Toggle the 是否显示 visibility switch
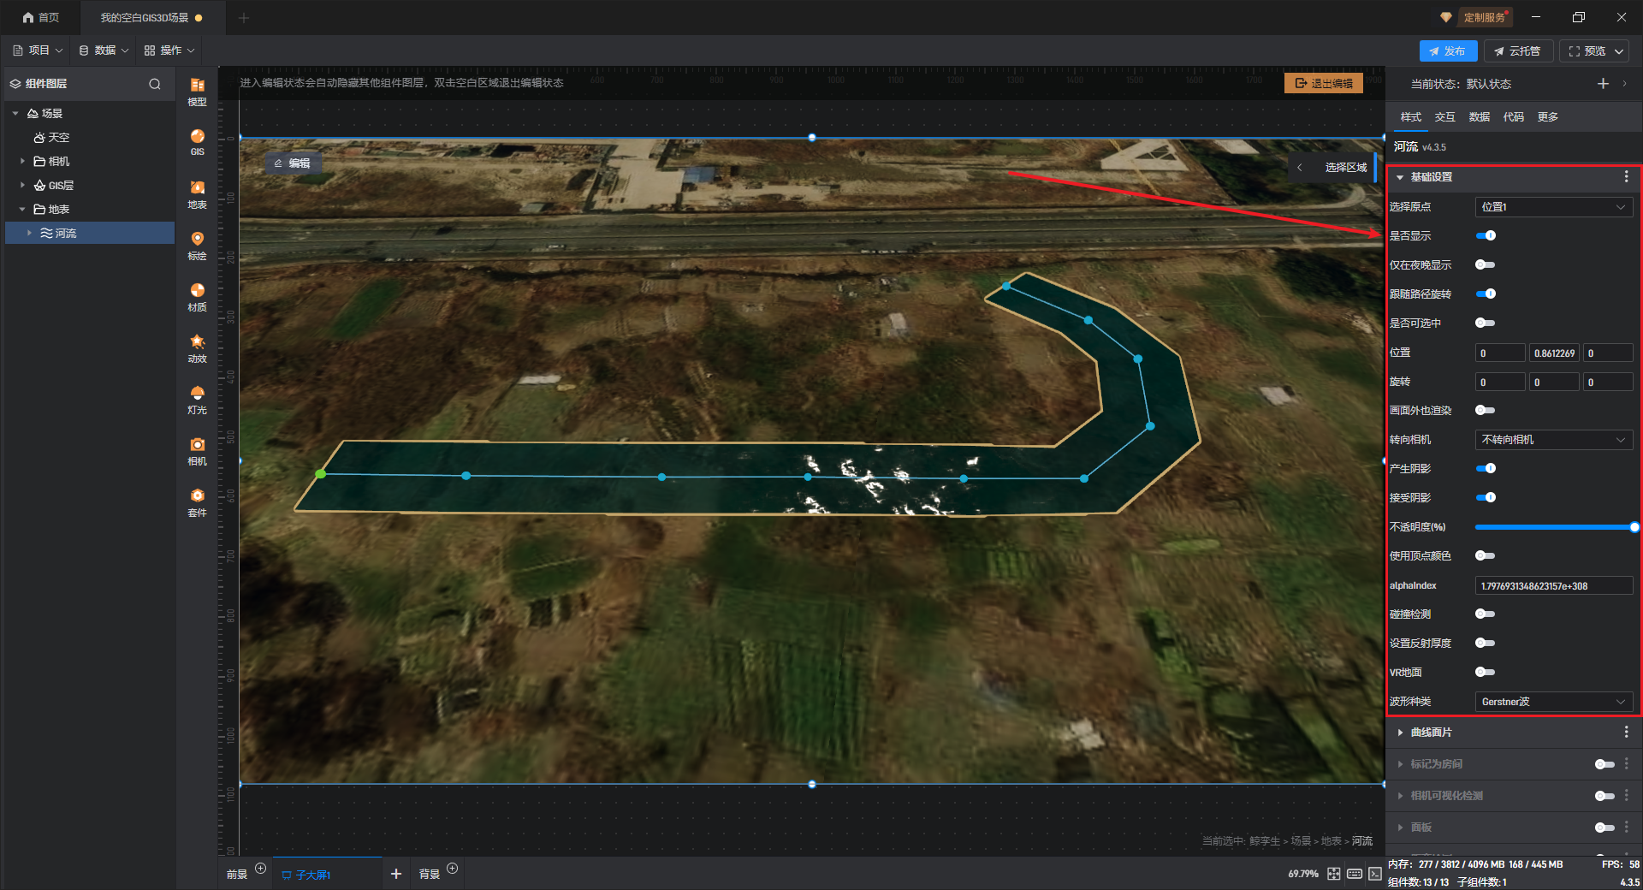Viewport: 1643px width, 890px height. pos(1486,235)
